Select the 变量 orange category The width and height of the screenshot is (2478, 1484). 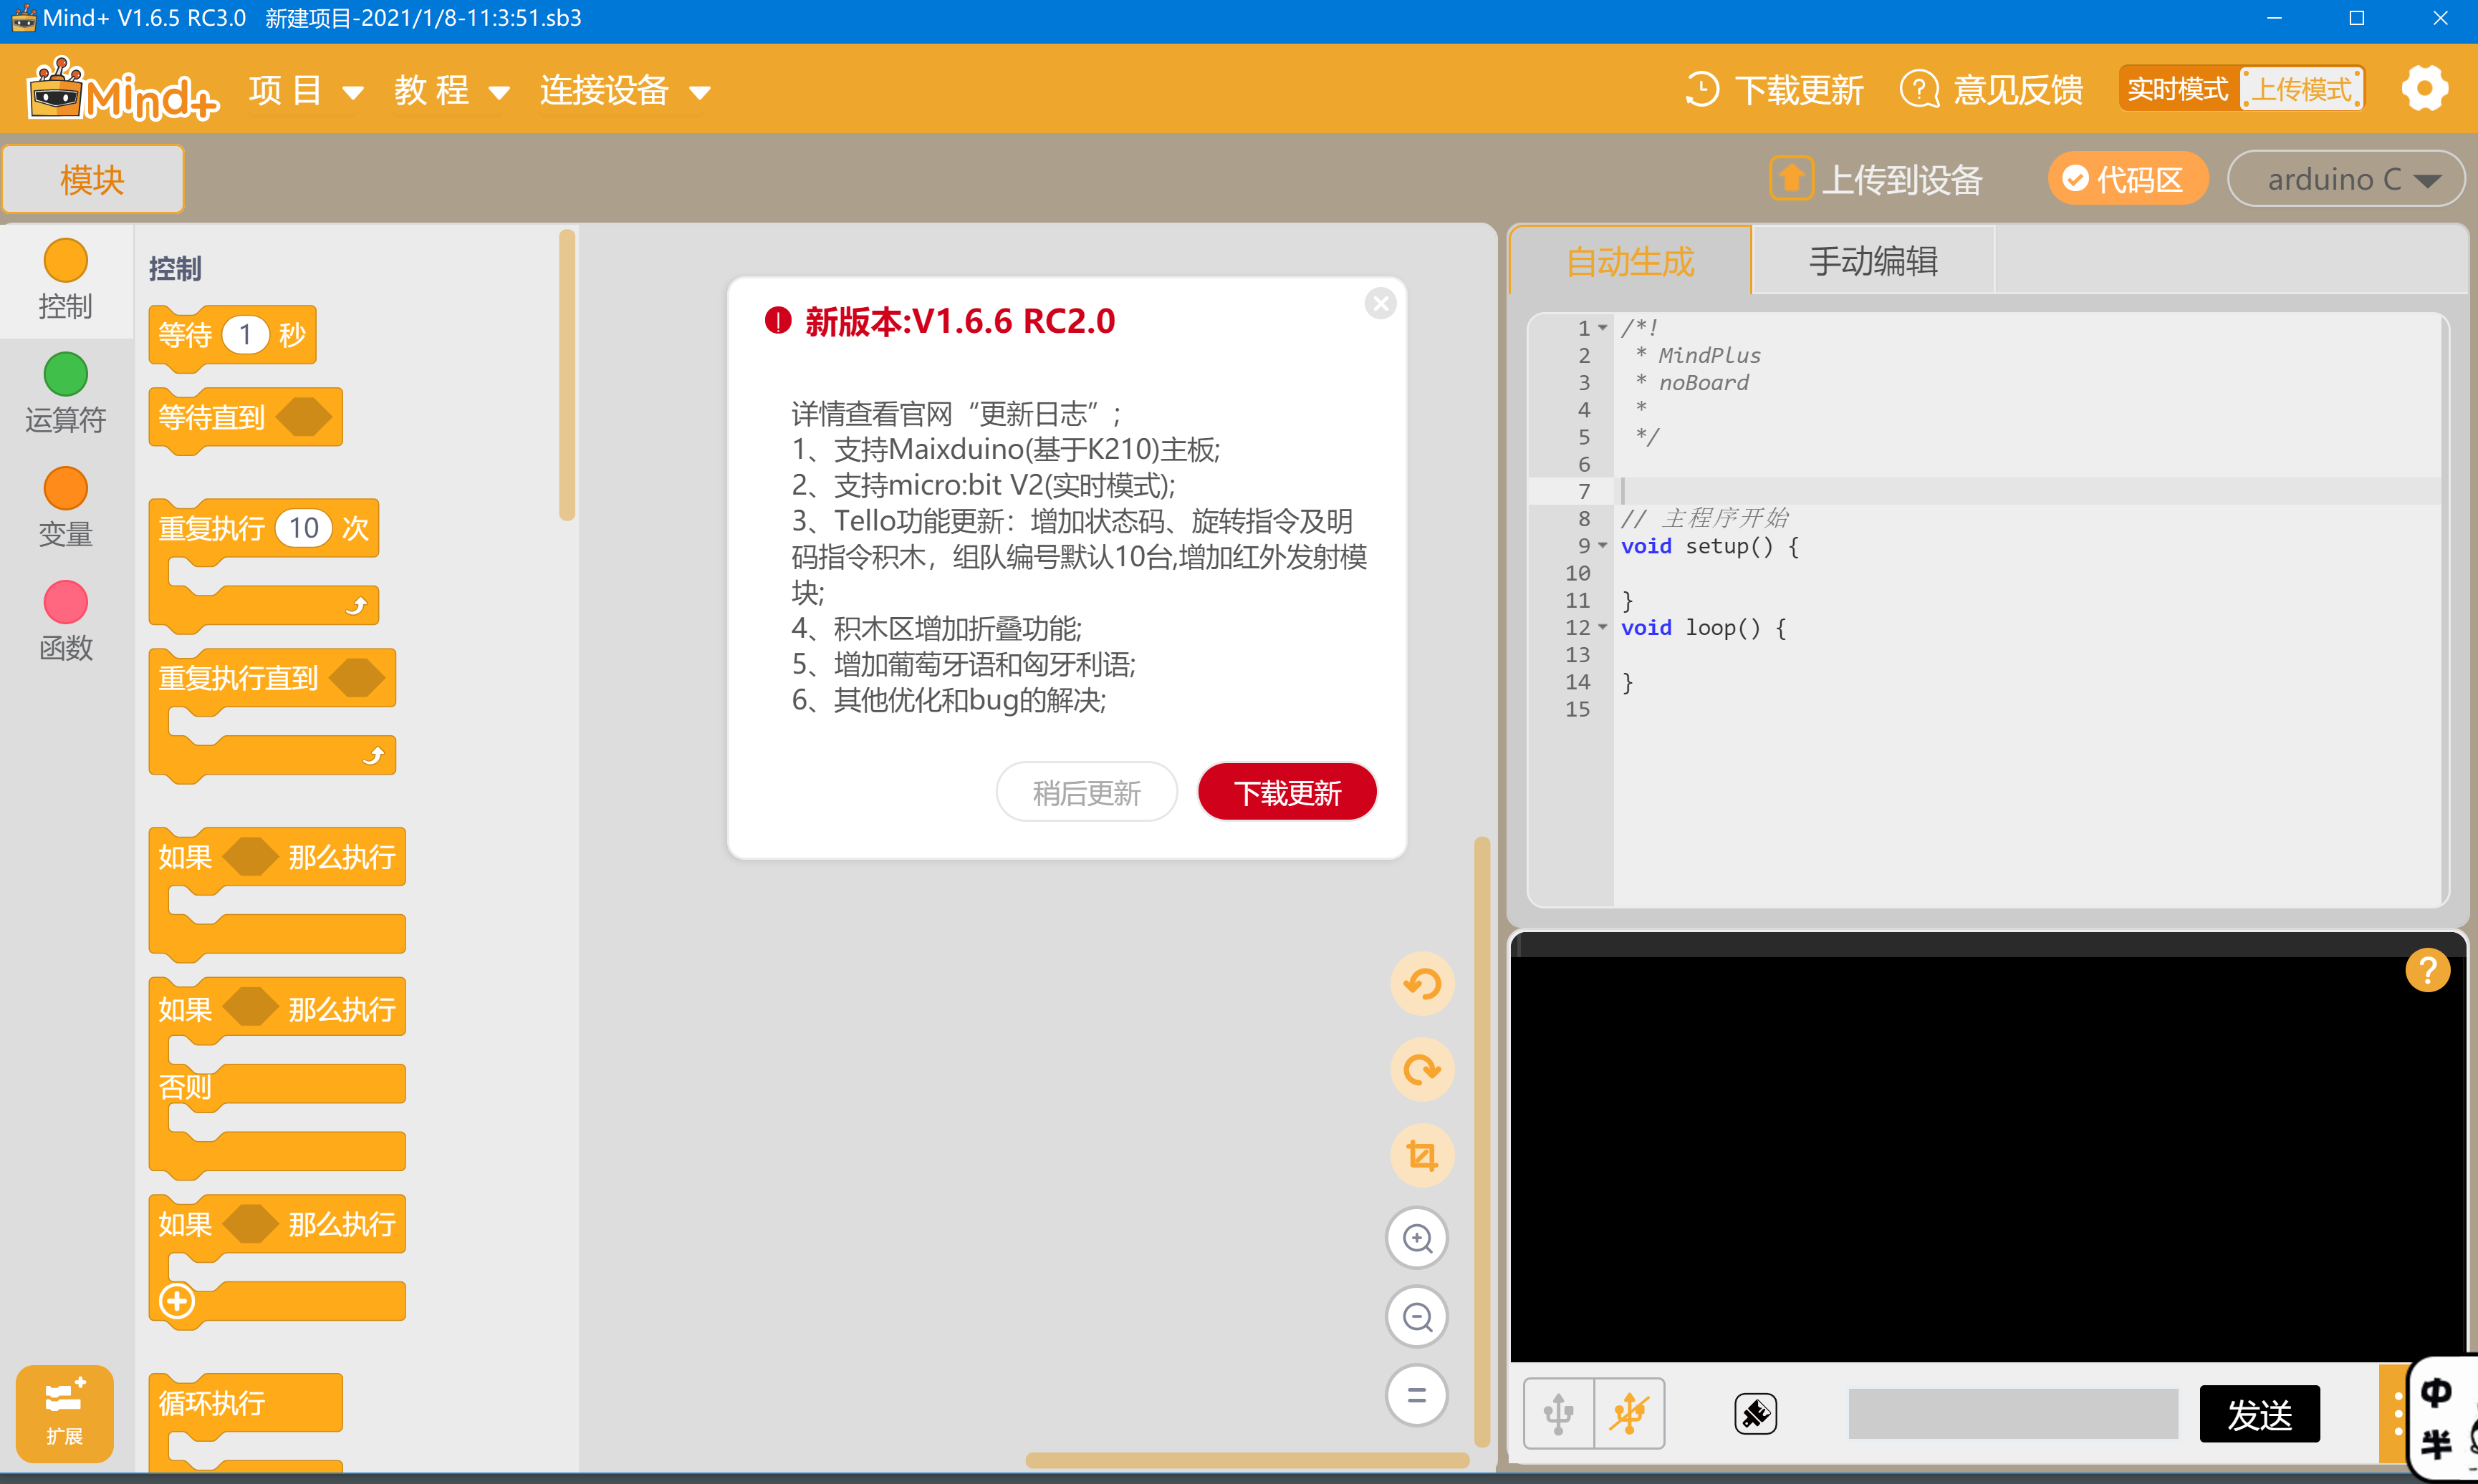pos(66,489)
